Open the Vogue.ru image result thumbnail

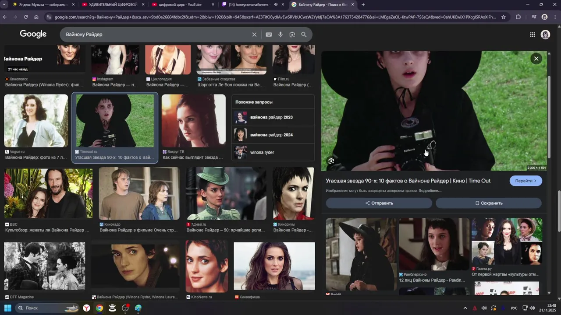[36, 121]
